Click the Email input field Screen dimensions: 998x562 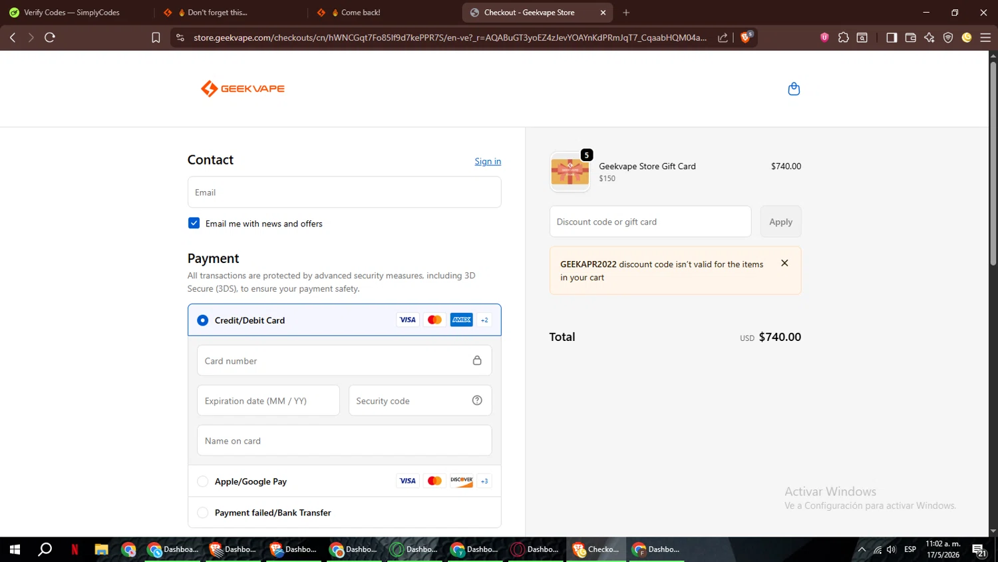pos(345,192)
